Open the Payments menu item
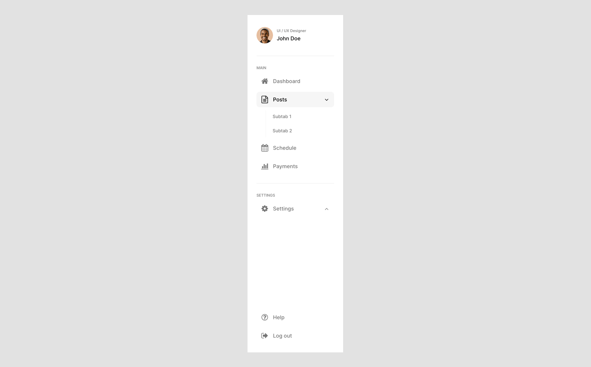Image resolution: width=591 pixels, height=367 pixels. click(295, 166)
